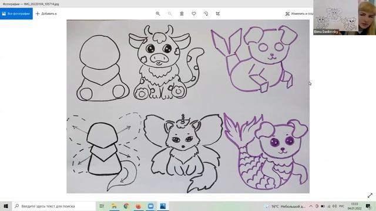The image size is (376, 211).
Task: Switch to Firefox on the taskbar
Action: tap(139, 206)
